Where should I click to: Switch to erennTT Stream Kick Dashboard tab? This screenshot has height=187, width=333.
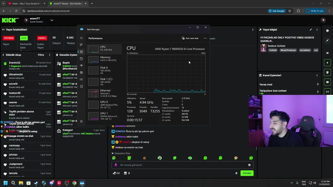68,4
